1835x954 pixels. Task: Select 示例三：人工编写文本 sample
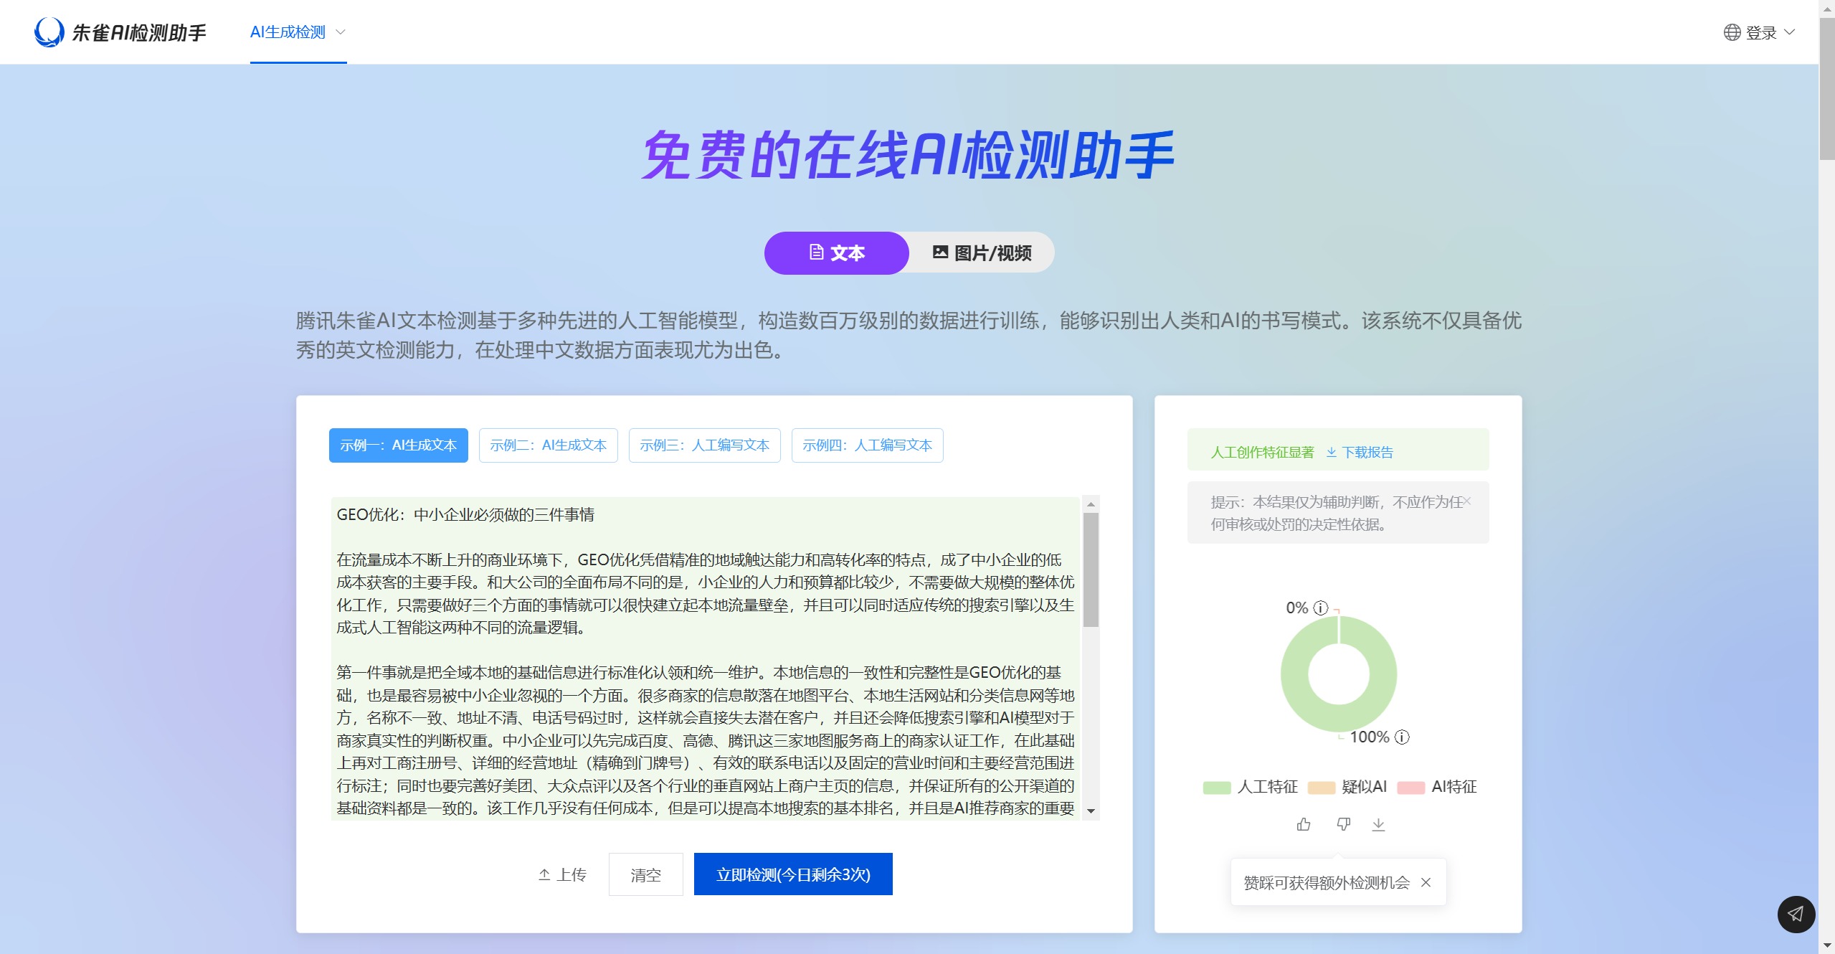pyautogui.click(x=704, y=445)
